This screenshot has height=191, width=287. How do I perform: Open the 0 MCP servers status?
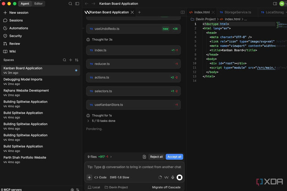click(x=11, y=190)
